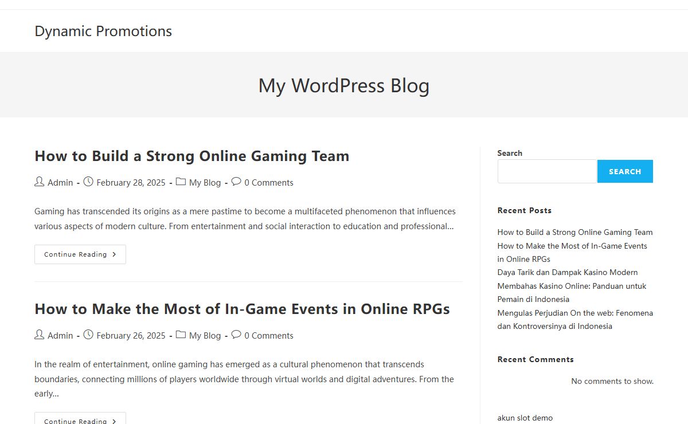
Task: Open recent post 'Mengulas Perjudian On the web'
Action: click(x=575, y=319)
